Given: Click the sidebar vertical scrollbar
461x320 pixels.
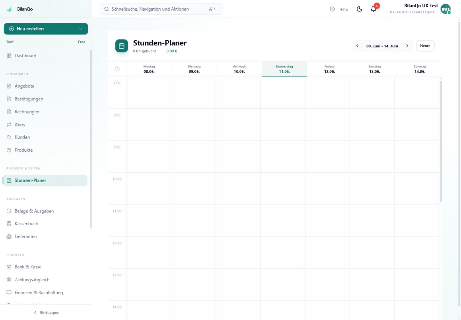Looking at the screenshot, I should point(91,139).
